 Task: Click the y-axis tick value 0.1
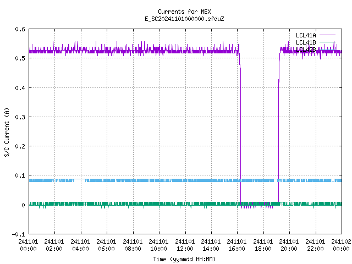20,175
